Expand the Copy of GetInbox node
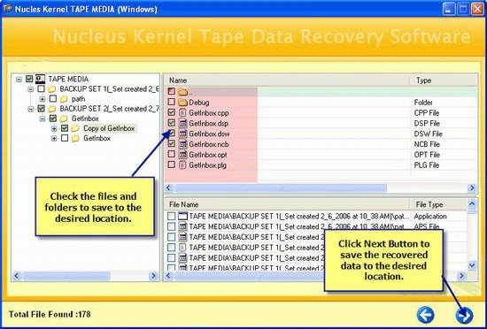This screenshot has width=487, height=329. coord(54,128)
